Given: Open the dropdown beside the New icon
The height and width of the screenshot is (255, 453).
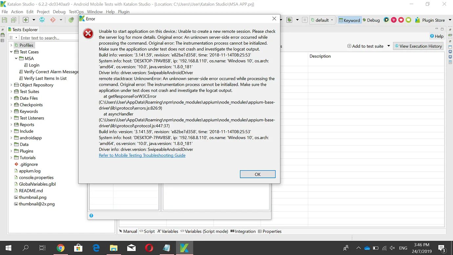Looking at the screenshot, I should coord(34,20).
